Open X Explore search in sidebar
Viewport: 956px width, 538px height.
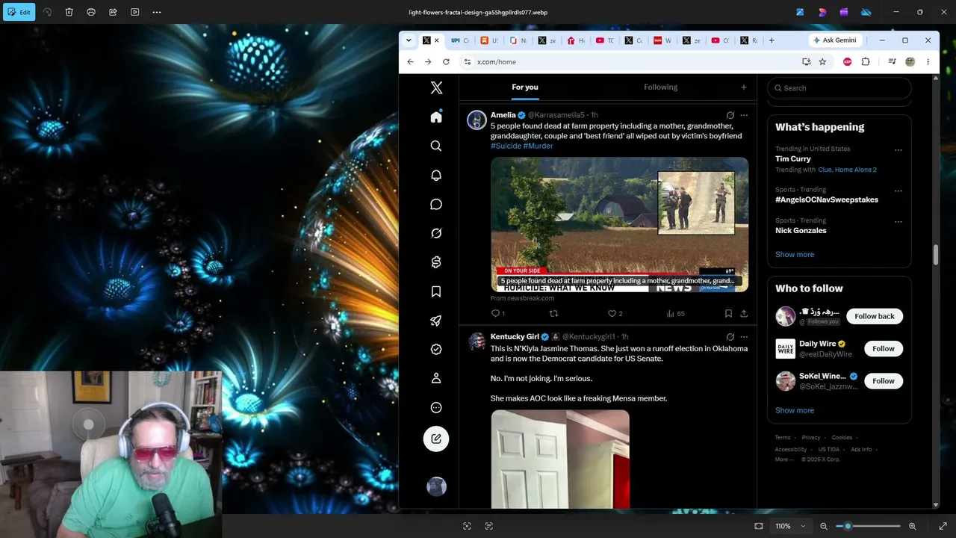tap(436, 146)
